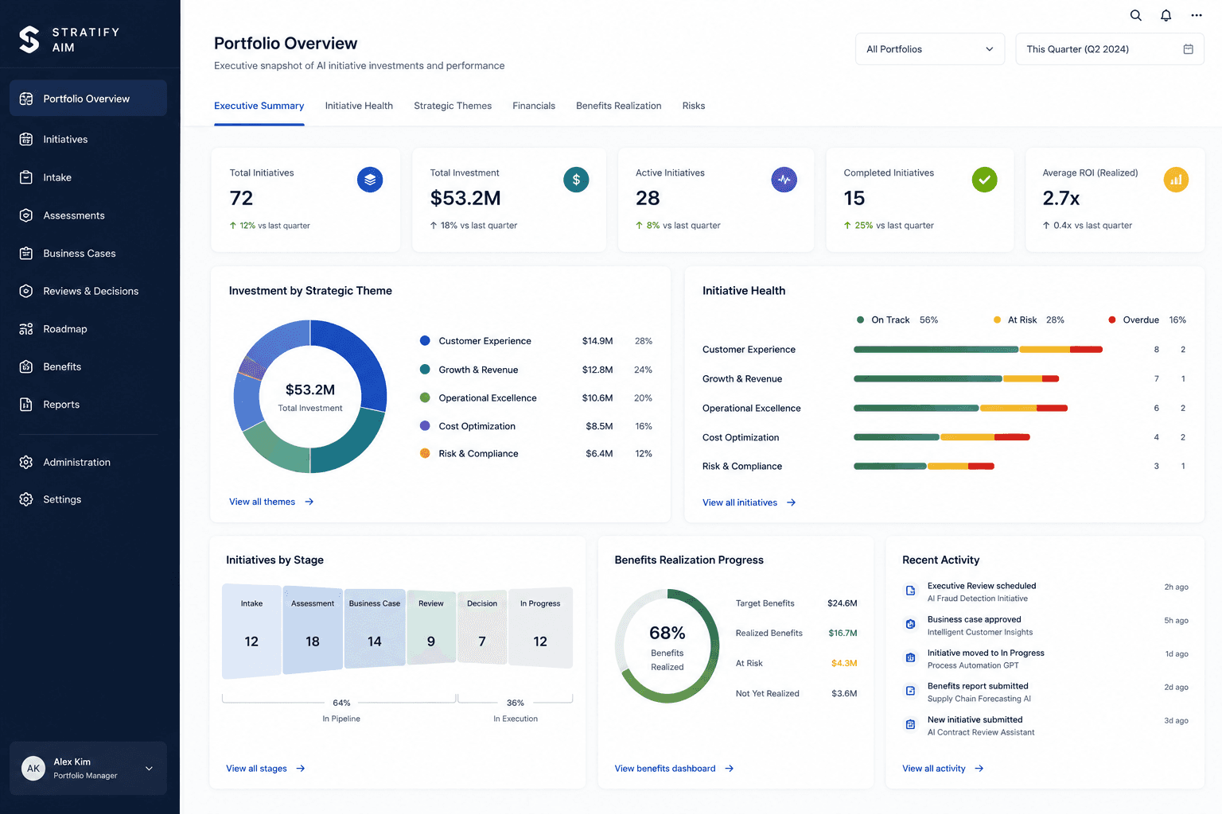Follow the View all activity link
The height and width of the screenshot is (814, 1222).
943,769
